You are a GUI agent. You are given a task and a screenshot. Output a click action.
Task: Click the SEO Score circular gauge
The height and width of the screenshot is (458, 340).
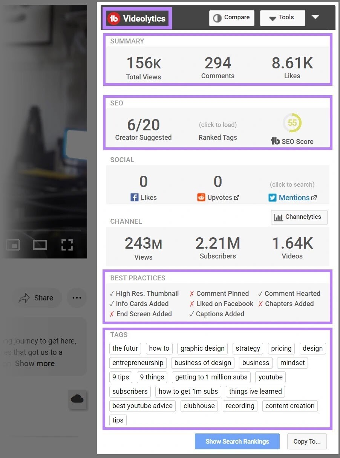tap(292, 123)
